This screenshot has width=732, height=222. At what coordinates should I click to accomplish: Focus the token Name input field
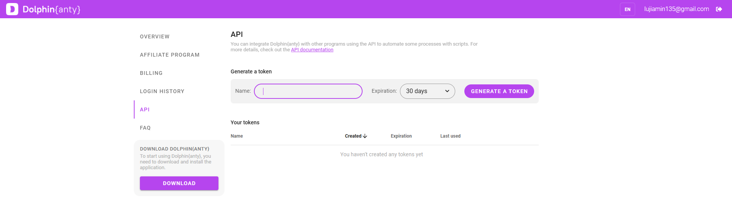(308, 91)
